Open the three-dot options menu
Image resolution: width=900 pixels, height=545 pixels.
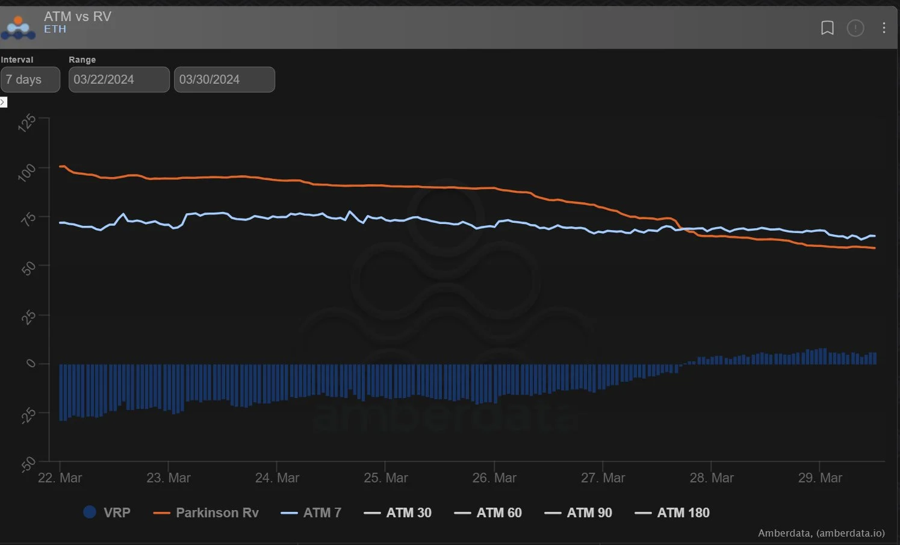pos(883,28)
